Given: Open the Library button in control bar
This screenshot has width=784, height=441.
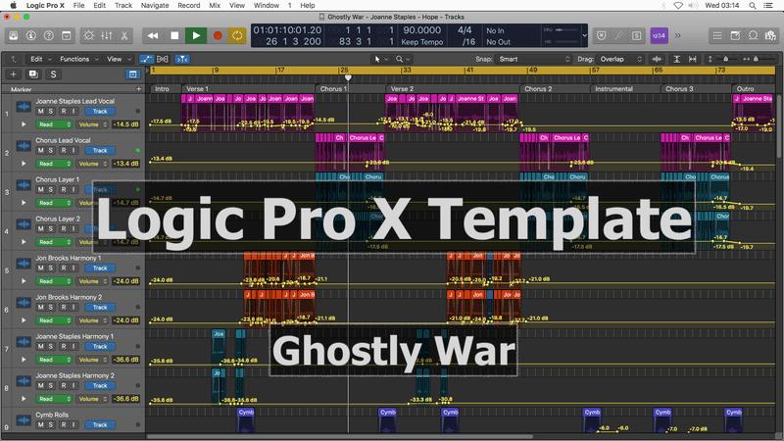Looking at the screenshot, I should tap(14, 35).
